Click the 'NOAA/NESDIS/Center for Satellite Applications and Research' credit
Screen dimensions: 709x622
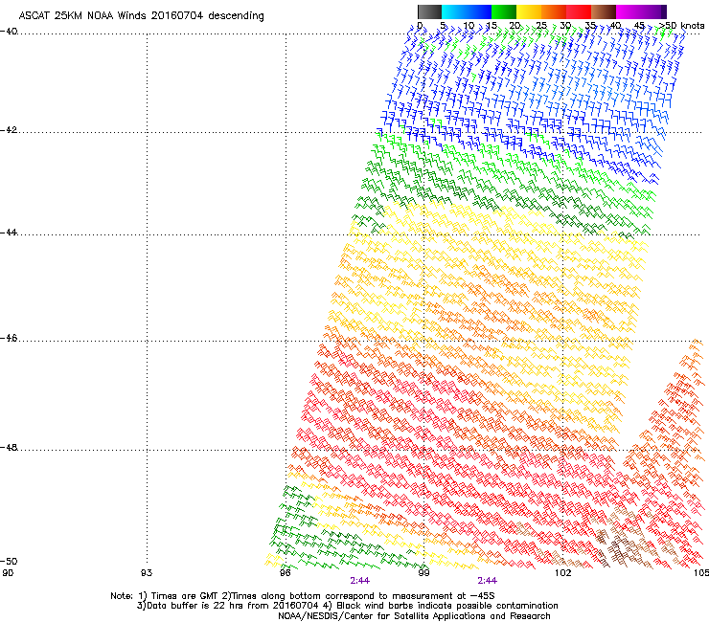click(x=414, y=616)
